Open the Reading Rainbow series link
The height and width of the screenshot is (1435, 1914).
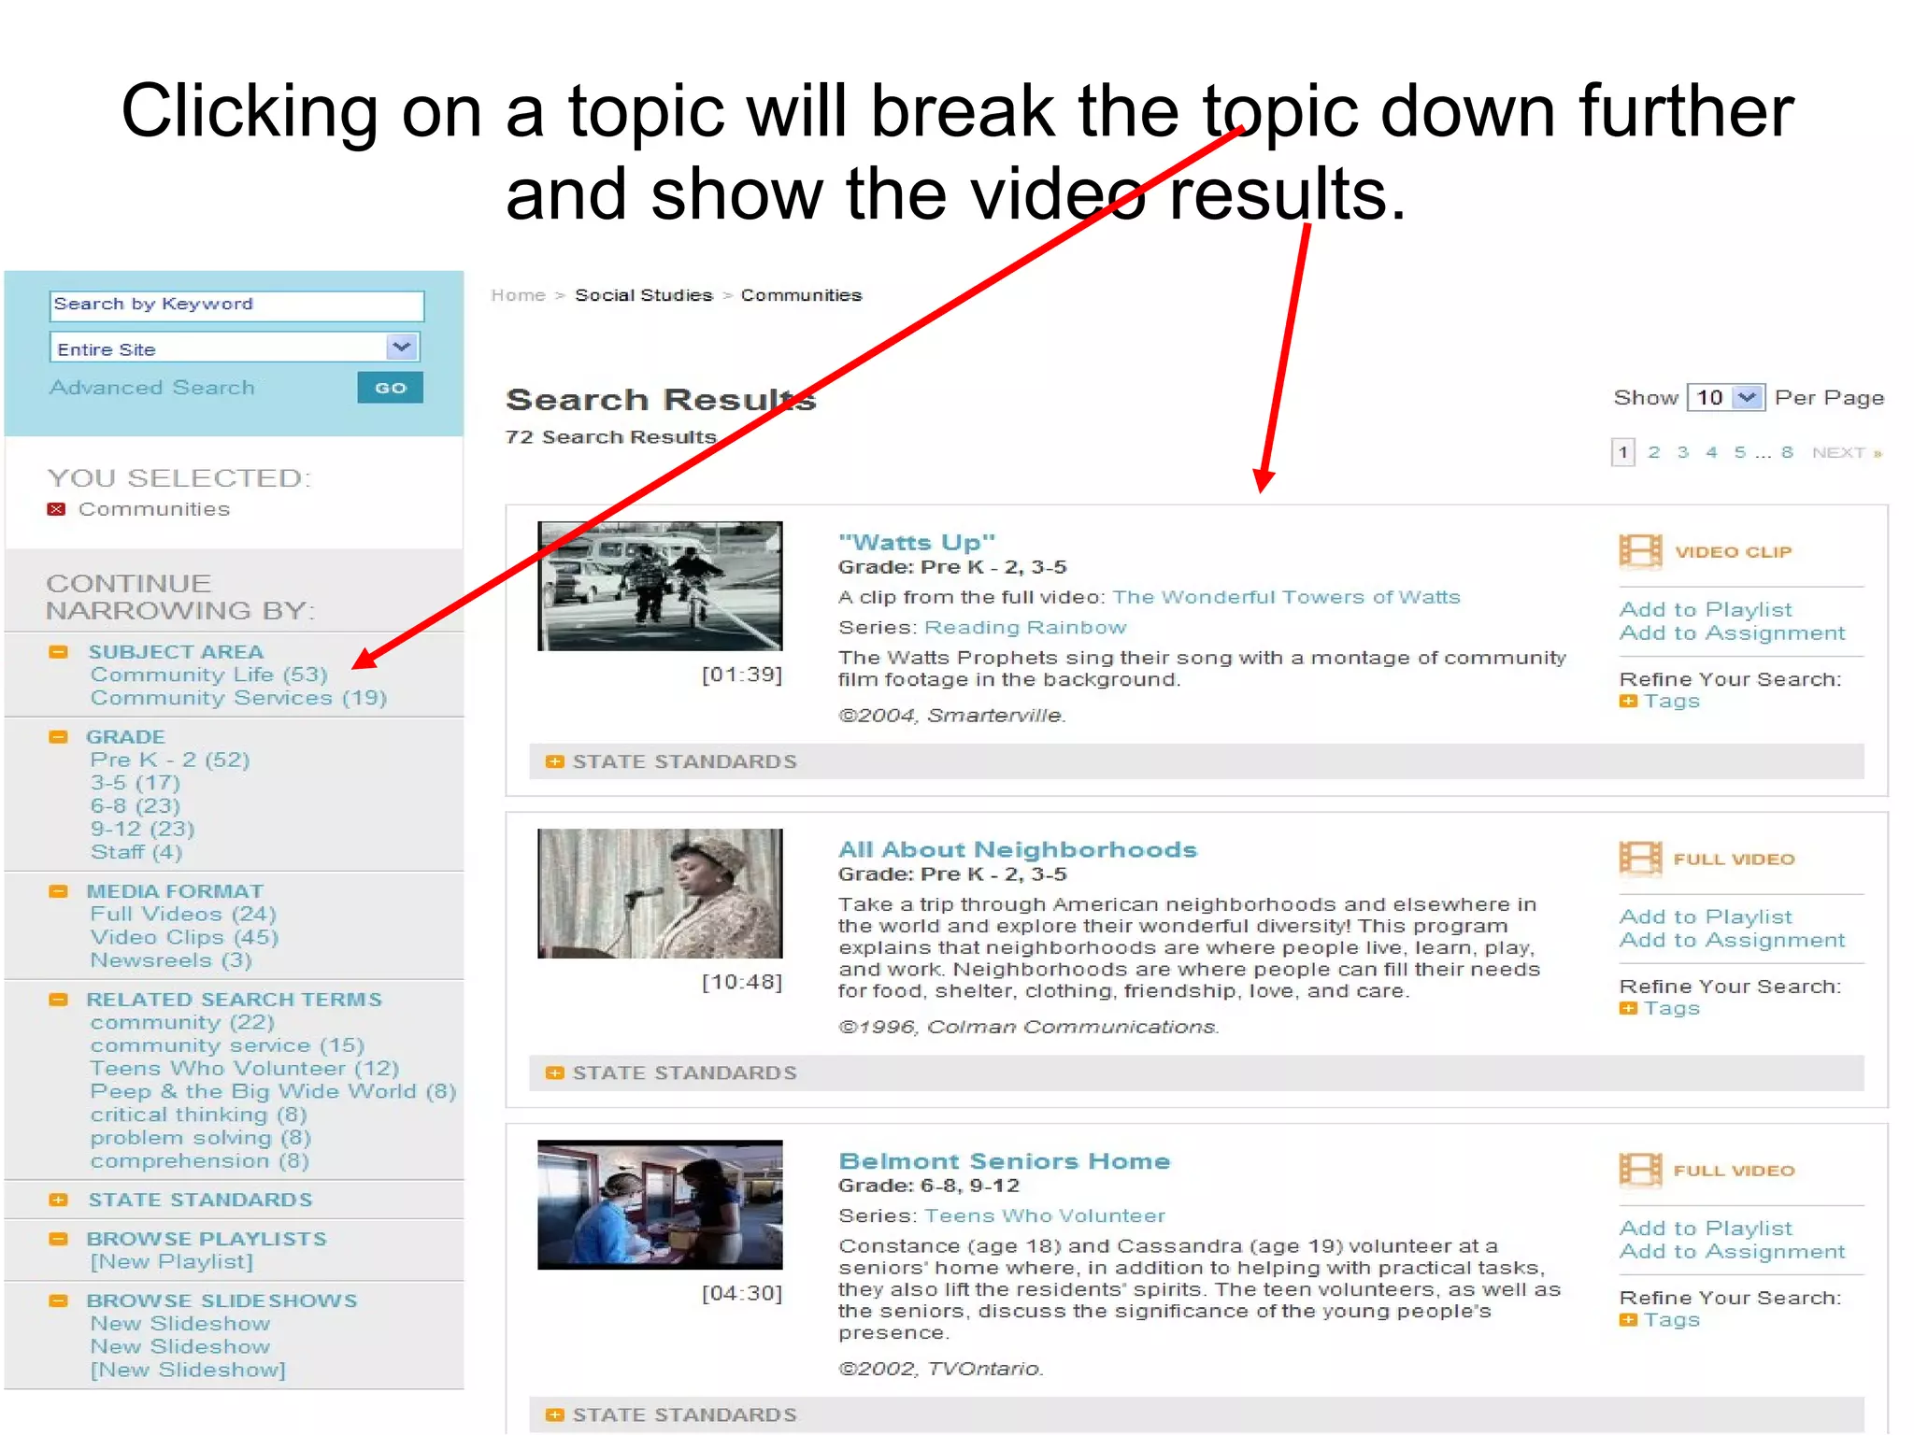tap(1025, 628)
